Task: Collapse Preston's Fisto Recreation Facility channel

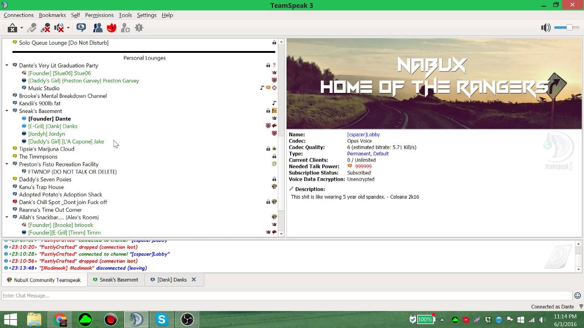Action: pyautogui.click(x=7, y=164)
